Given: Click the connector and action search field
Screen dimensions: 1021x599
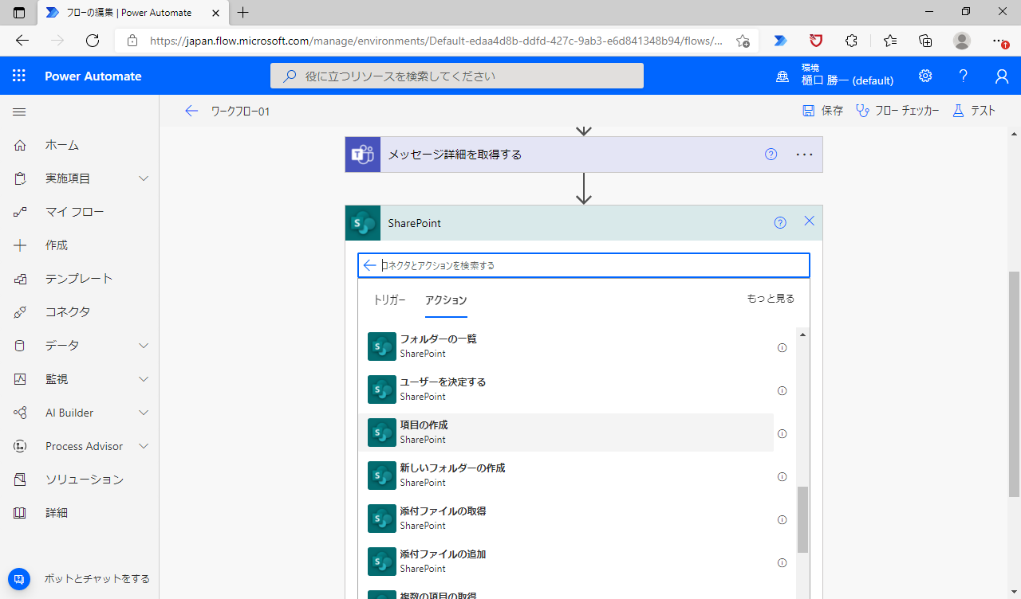Looking at the screenshot, I should tap(584, 265).
